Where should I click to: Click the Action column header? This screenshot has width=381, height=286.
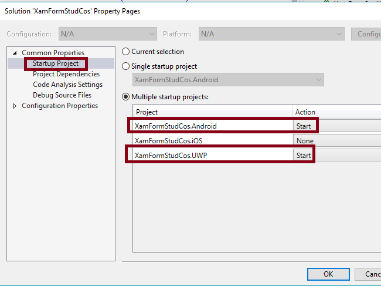336,112
